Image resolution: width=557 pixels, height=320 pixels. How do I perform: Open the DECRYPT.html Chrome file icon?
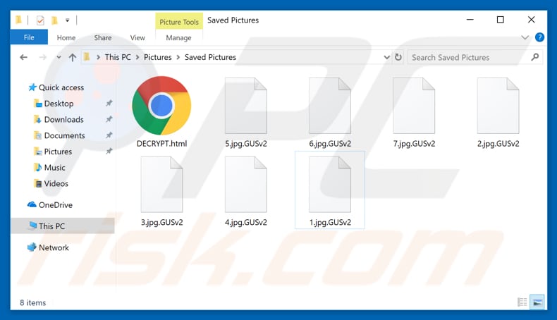(x=161, y=106)
